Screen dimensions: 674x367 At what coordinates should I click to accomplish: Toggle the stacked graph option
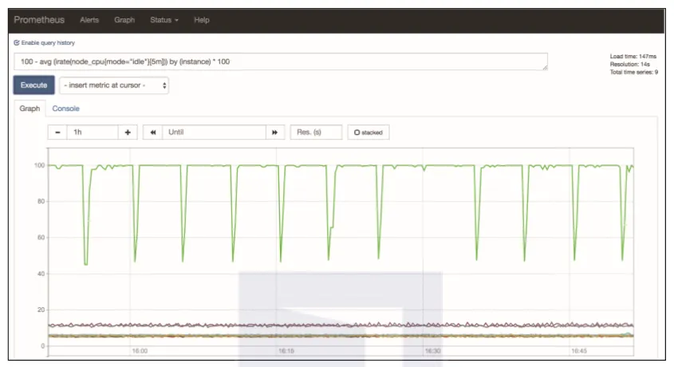pos(369,132)
